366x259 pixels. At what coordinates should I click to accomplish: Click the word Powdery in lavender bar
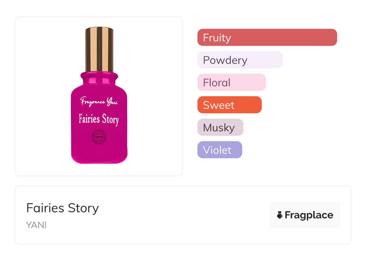[x=225, y=60]
